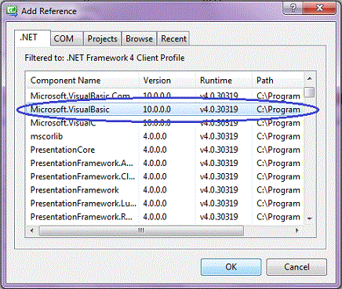Dismiss dialog with Cancel button

297,267
